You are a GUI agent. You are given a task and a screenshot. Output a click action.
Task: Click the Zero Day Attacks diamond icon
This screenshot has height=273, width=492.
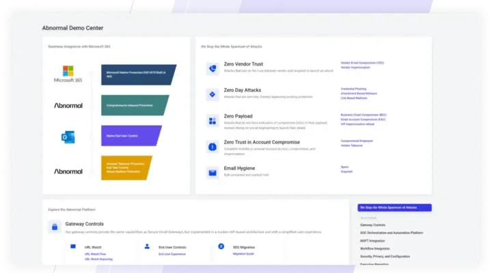[213, 94]
